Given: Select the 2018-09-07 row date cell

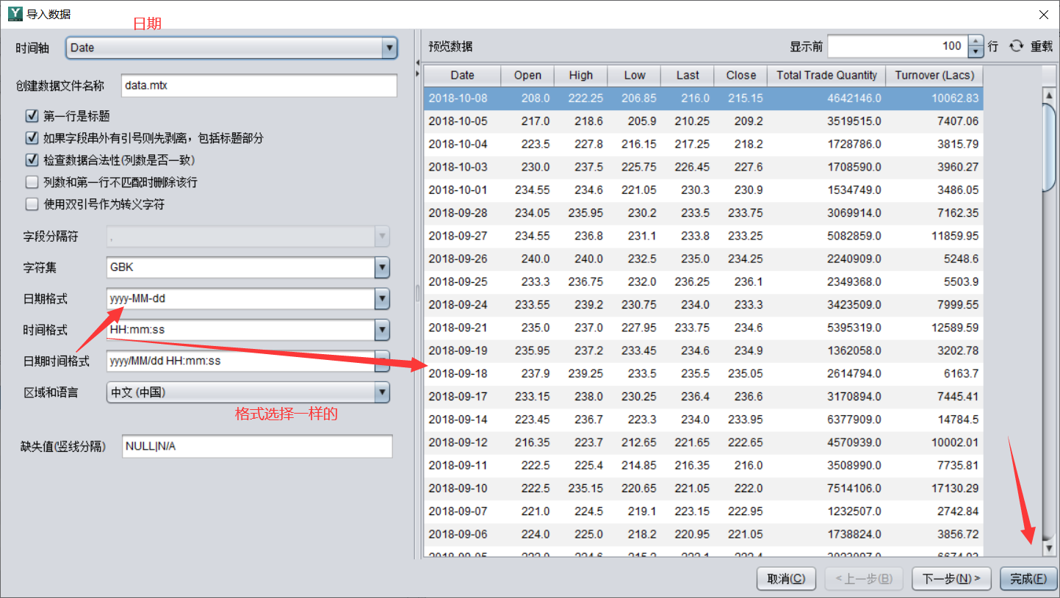Looking at the screenshot, I should (462, 511).
